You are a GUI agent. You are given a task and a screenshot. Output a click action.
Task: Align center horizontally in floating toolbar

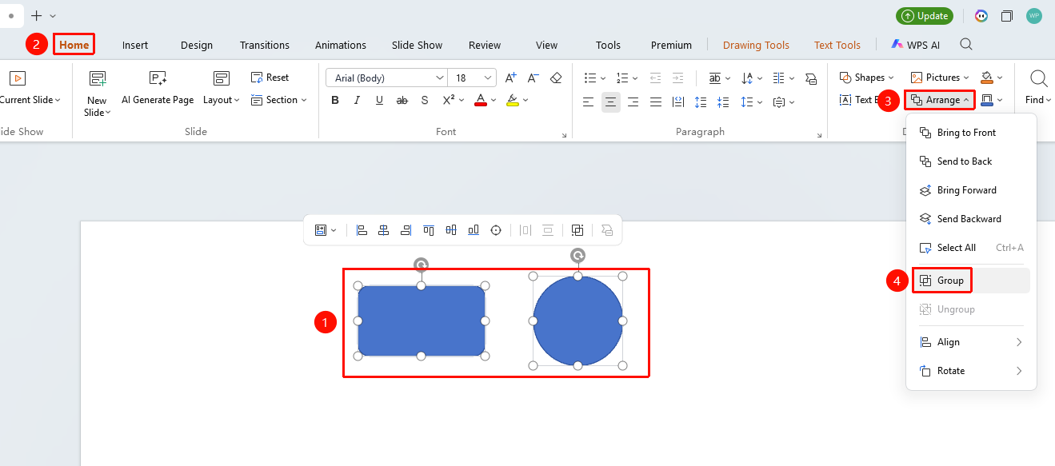(x=384, y=230)
